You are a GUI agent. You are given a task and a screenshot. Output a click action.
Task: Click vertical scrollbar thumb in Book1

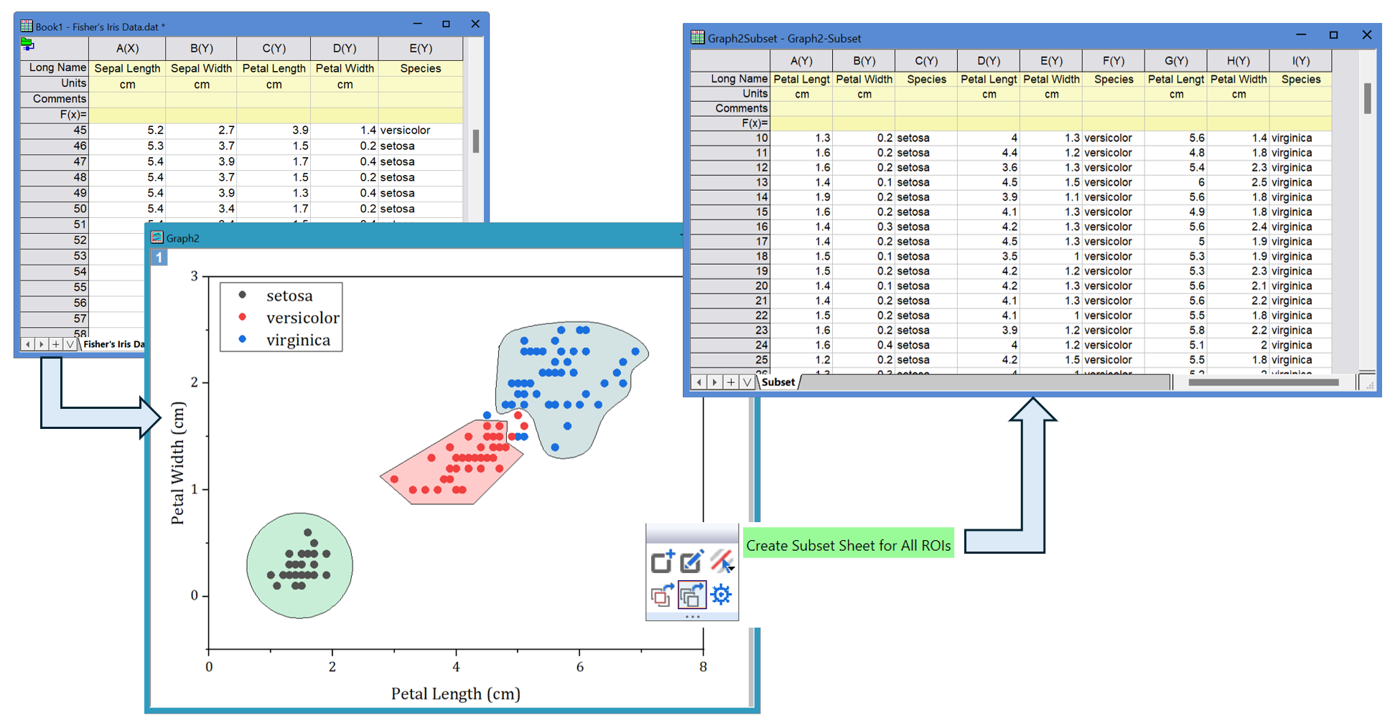click(x=475, y=141)
